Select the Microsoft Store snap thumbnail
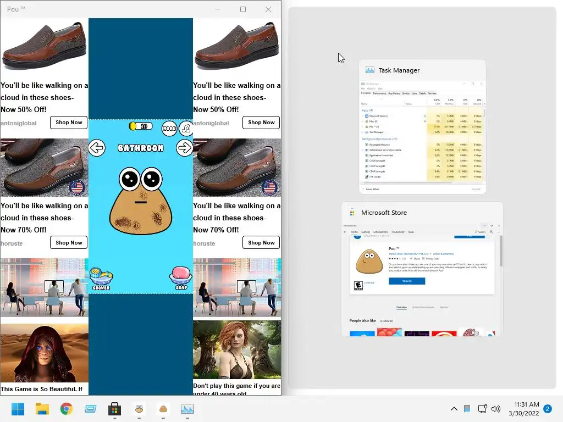This screenshot has width=563, height=422. tap(422, 269)
